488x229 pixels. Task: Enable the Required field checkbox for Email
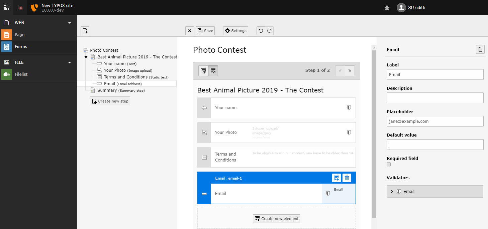click(388, 164)
